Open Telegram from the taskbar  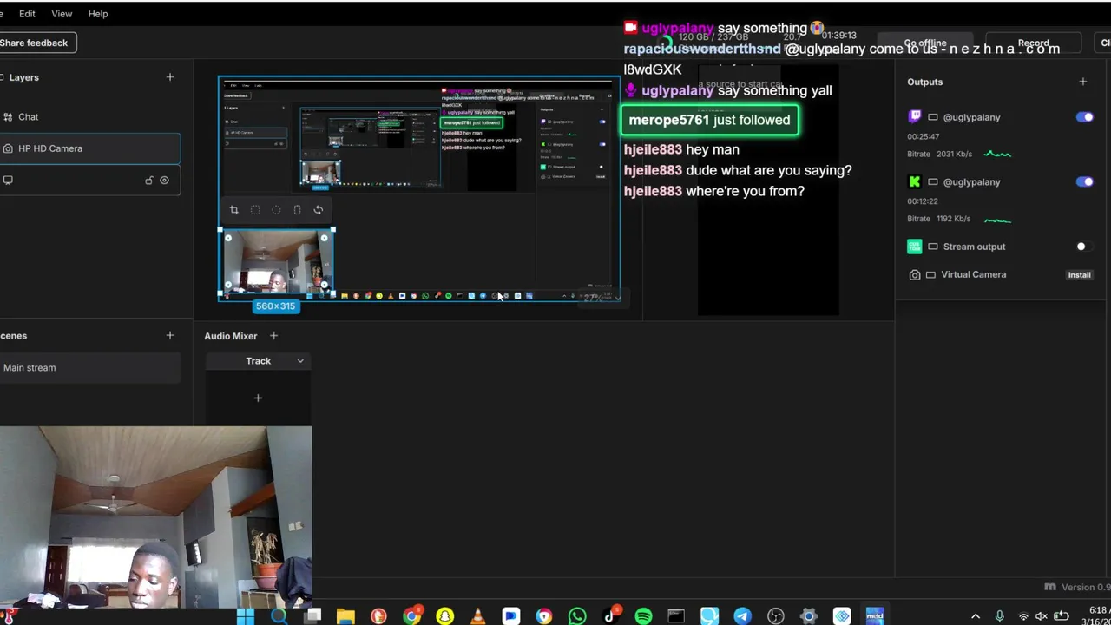742,616
